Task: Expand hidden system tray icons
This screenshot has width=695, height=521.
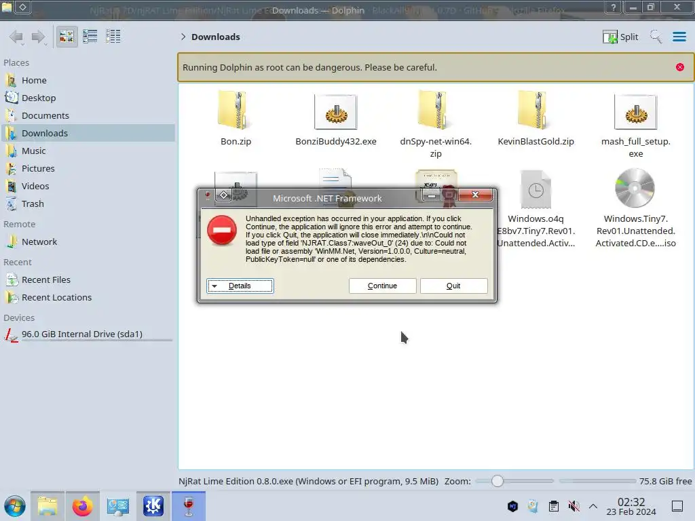Action: 593,506
